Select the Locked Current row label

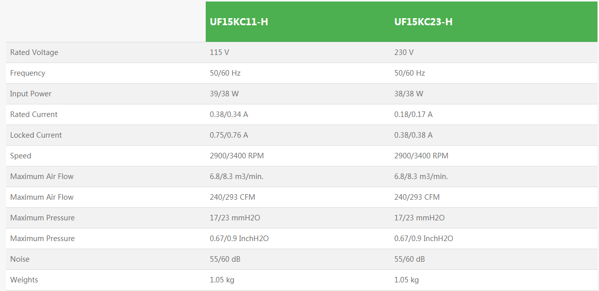click(x=36, y=135)
